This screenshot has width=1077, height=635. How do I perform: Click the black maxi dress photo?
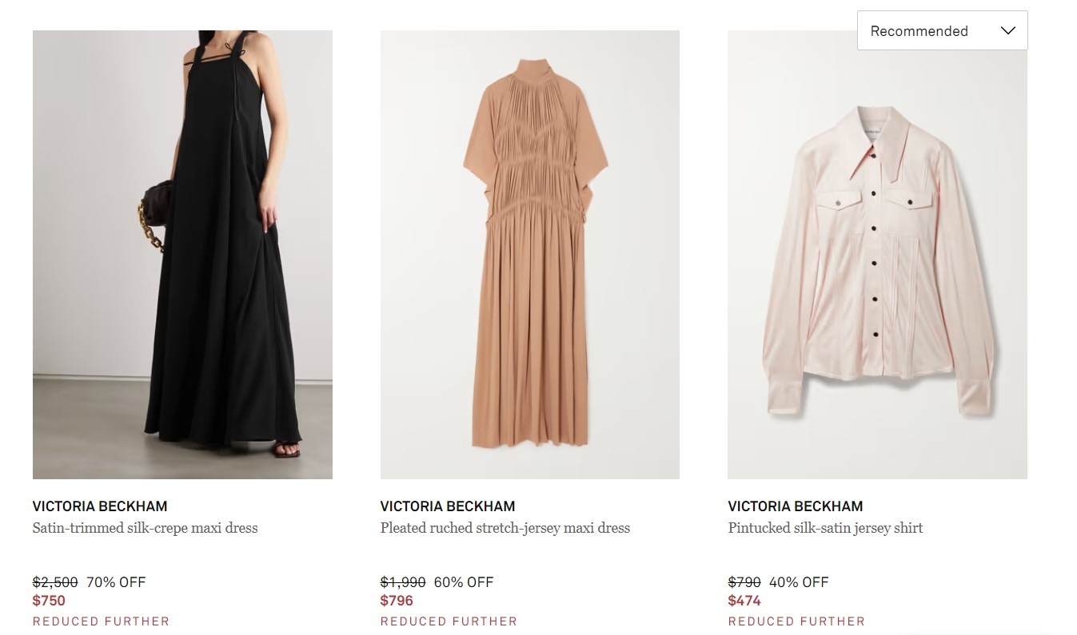tap(182, 254)
